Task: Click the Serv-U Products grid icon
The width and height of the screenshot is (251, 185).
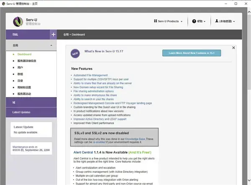Action: (156, 21)
